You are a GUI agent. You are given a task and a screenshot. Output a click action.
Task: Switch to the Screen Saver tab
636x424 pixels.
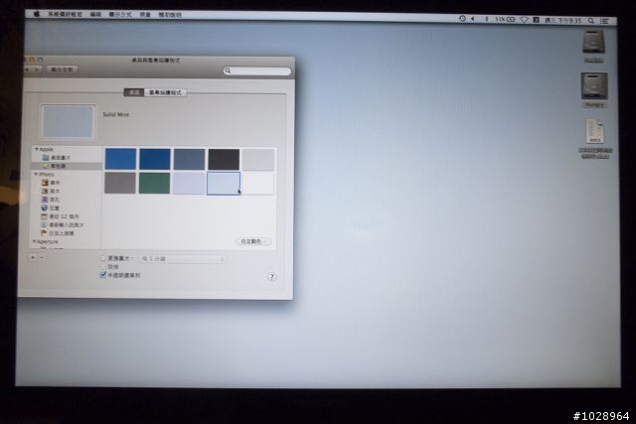pyautogui.click(x=165, y=92)
